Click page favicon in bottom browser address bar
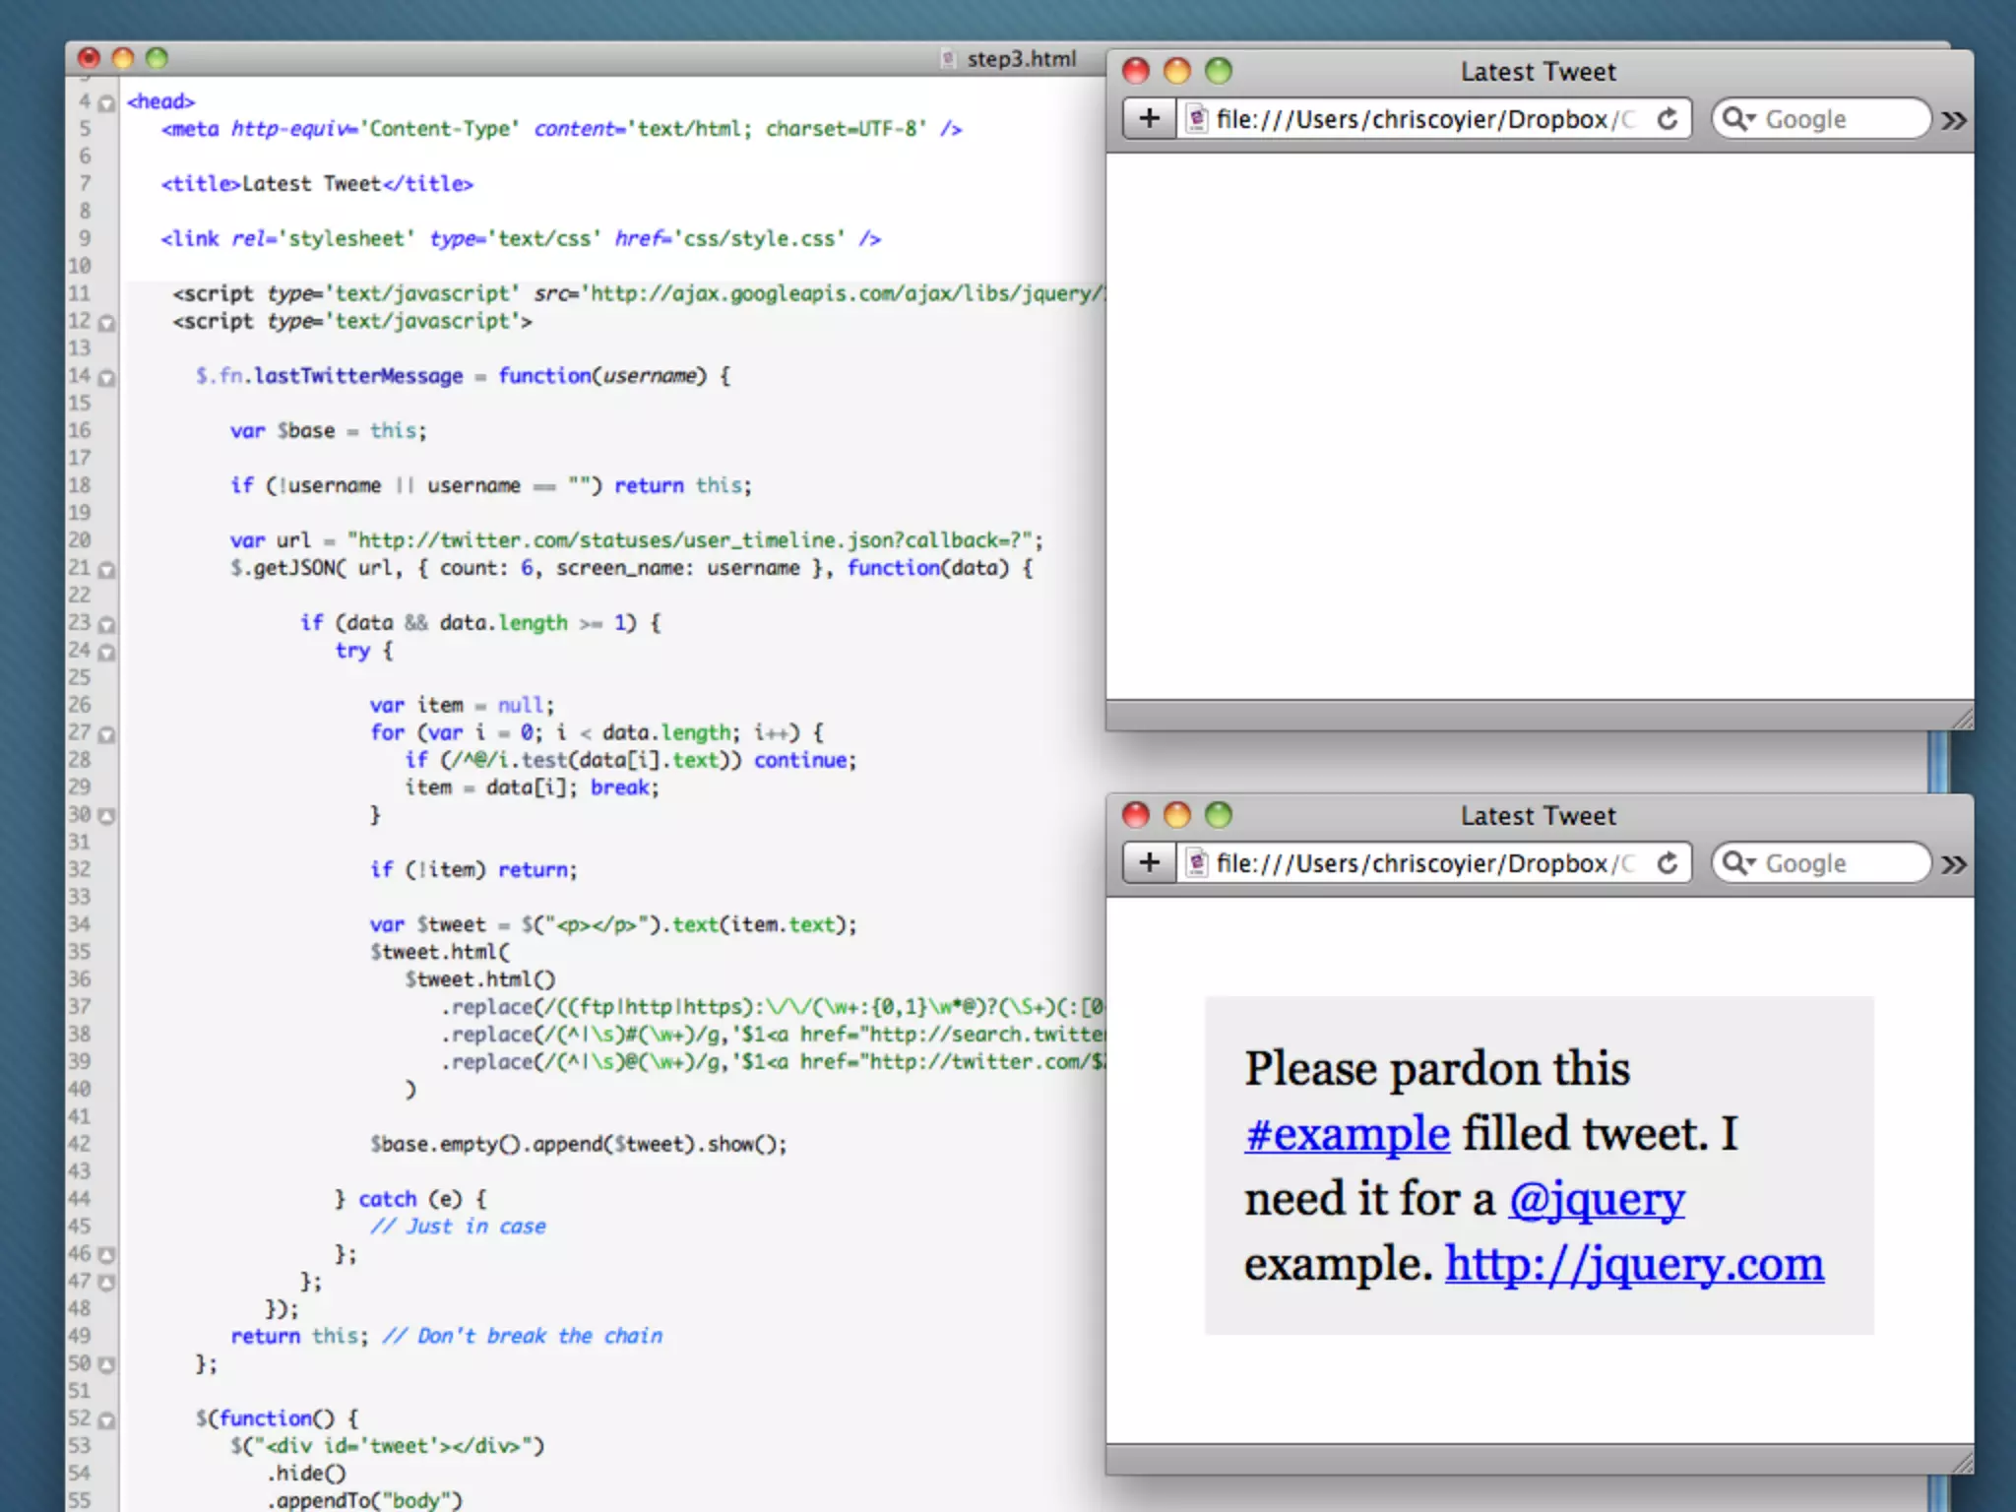The image size is (2016, 1512). [1196, 863]
